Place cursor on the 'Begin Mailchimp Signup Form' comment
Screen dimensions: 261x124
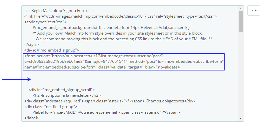58,11
